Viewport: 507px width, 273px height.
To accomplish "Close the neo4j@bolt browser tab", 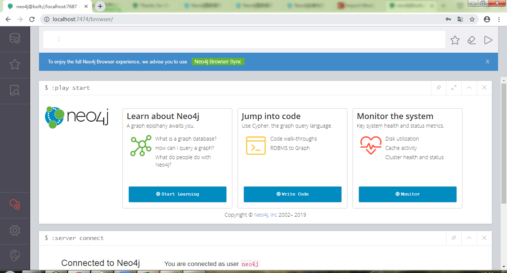I will (x=86, y=6).
